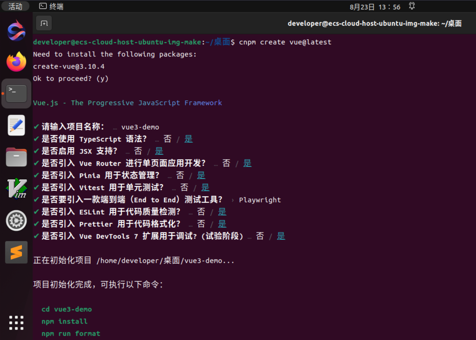
Task: Click the terminal icon beside 终端 in top bar
Action: 43,6
